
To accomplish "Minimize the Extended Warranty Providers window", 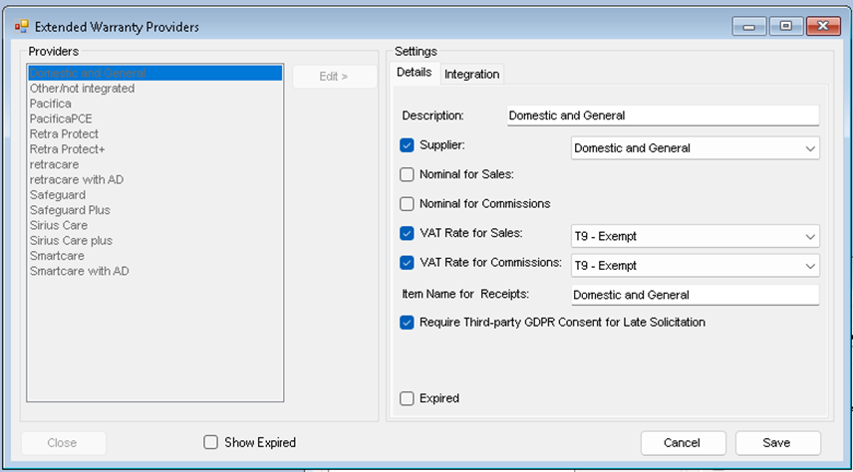I will 749,26.
